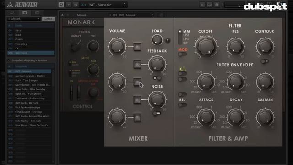Open the dropdown arrow next to browser button

pyautogui.click(x=69, y=5)
